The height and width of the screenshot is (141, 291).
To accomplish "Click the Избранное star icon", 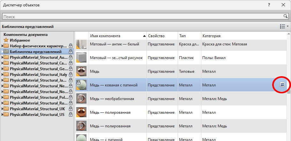I will click(6, 40).
